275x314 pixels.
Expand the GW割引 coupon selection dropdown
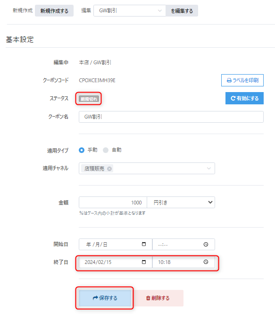[x=130, y=10]
